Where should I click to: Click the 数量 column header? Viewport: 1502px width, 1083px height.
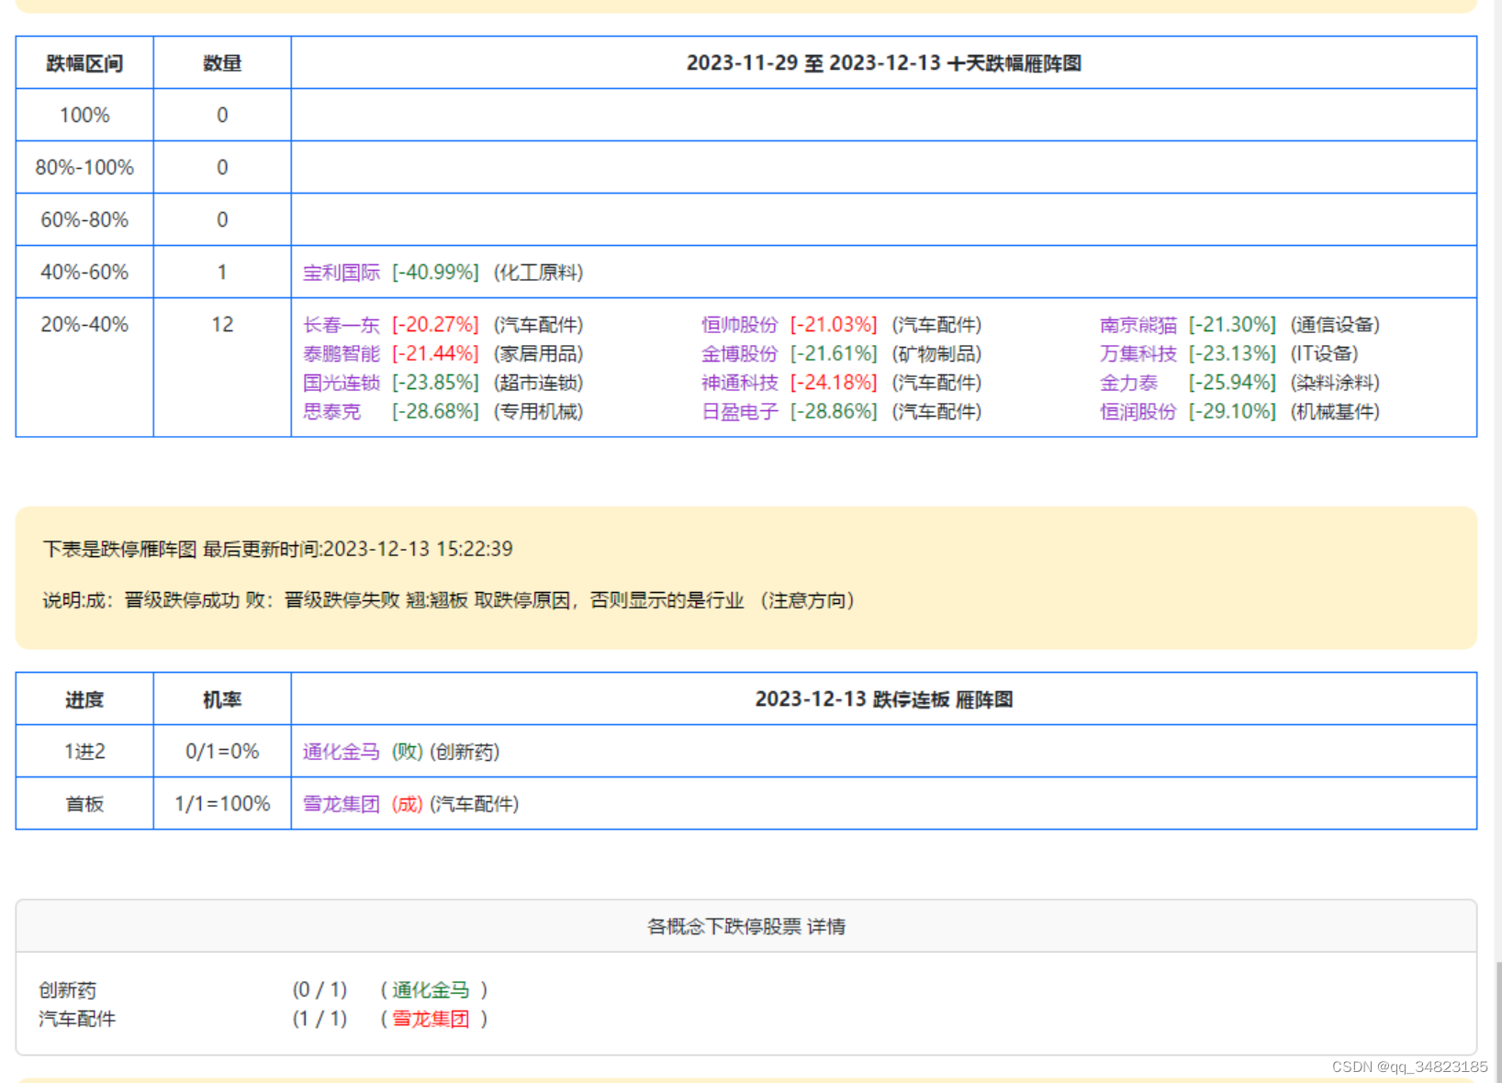222,63
